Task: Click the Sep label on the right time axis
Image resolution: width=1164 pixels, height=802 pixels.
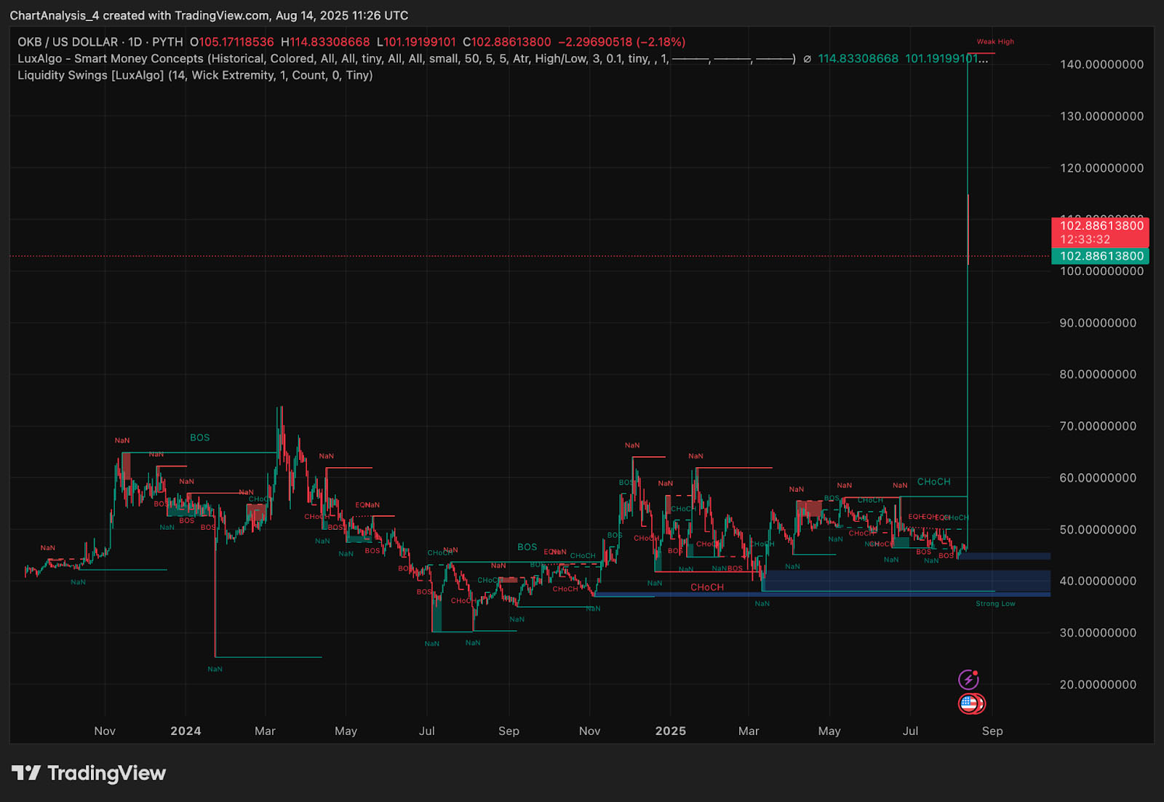Action: coord(992,731)
